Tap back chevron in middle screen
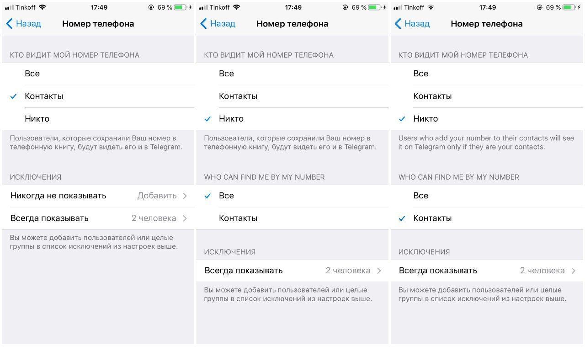 (203, 24)
